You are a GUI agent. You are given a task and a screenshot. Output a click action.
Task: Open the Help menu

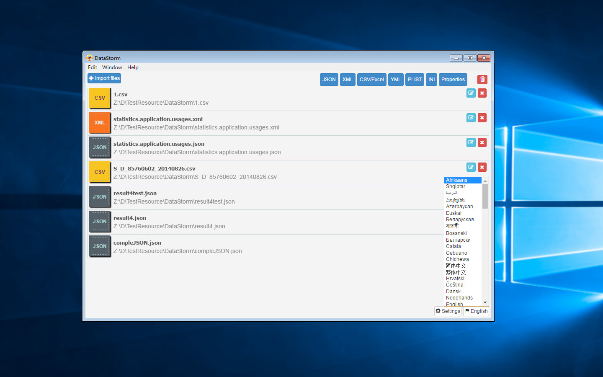point(133,67)
